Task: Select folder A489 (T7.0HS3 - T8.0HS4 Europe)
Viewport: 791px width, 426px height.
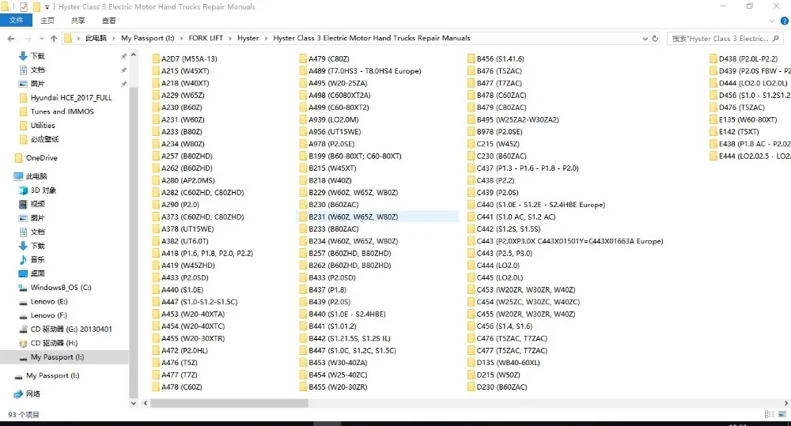Action: click(x=360, y=71)
